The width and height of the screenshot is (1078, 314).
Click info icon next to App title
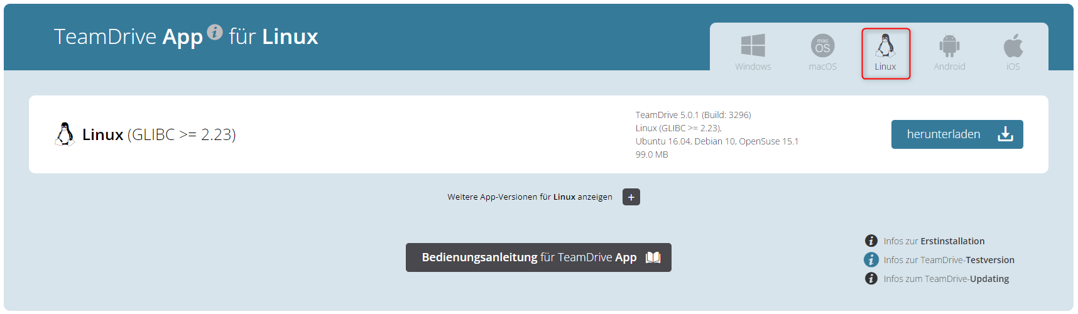tap(215, 31)
